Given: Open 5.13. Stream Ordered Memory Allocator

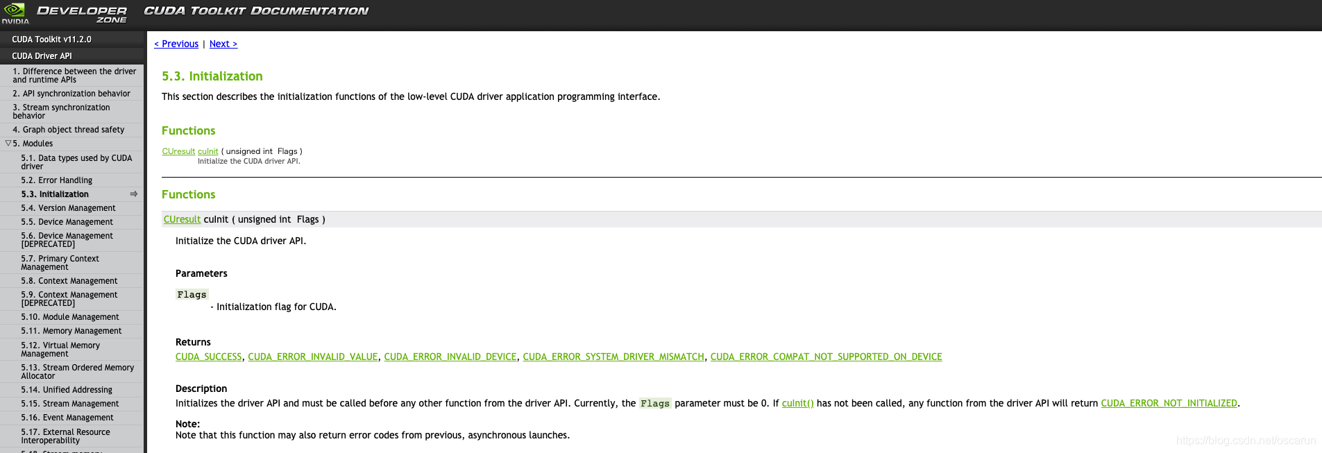Looking at the screenshot, I should coord(78,372).
